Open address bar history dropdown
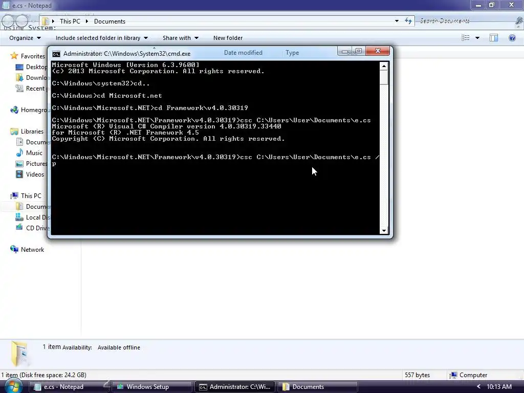 pos(397,21)
